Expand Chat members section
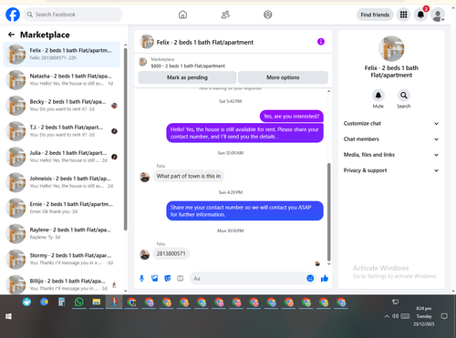 391,139
